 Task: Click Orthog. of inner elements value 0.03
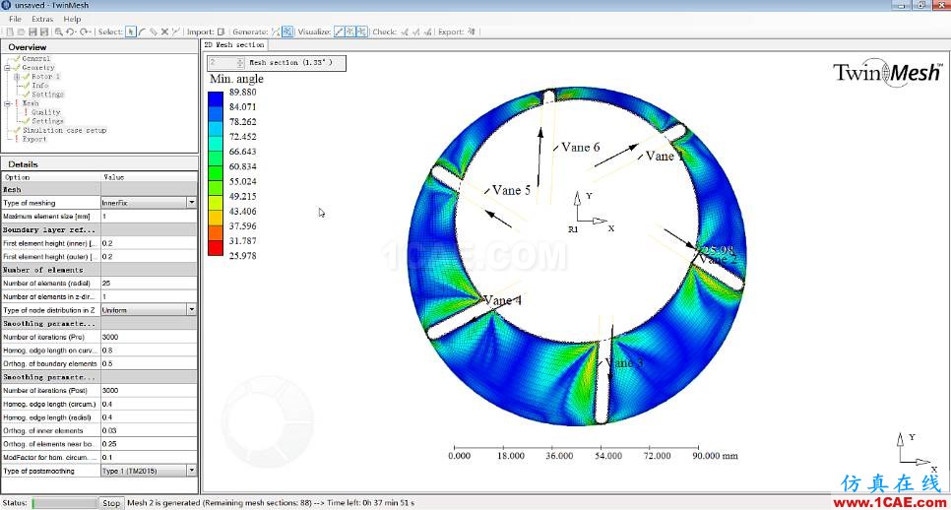[149, 430]
